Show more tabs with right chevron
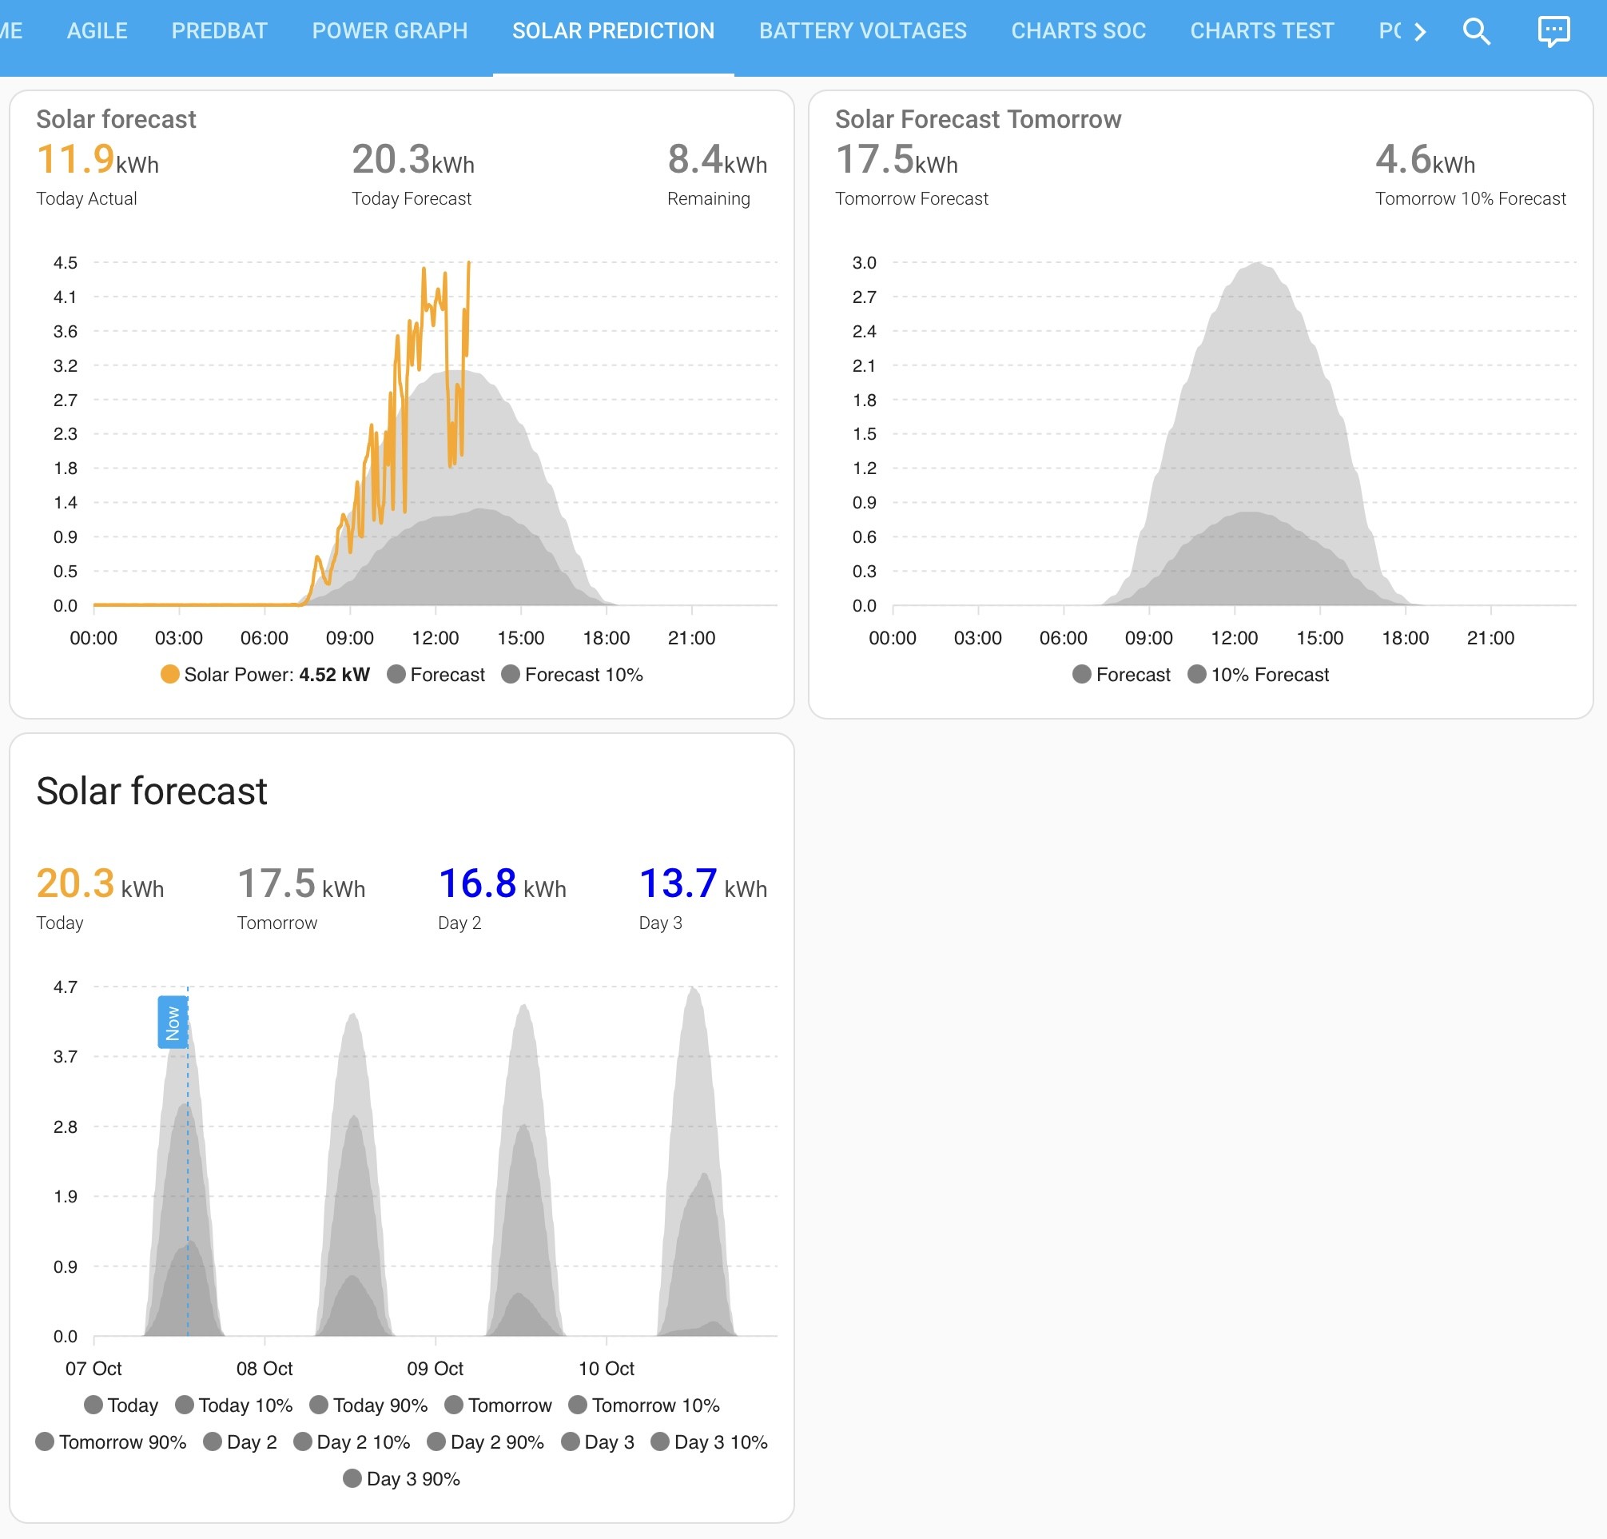 [x=1420, y=31]
